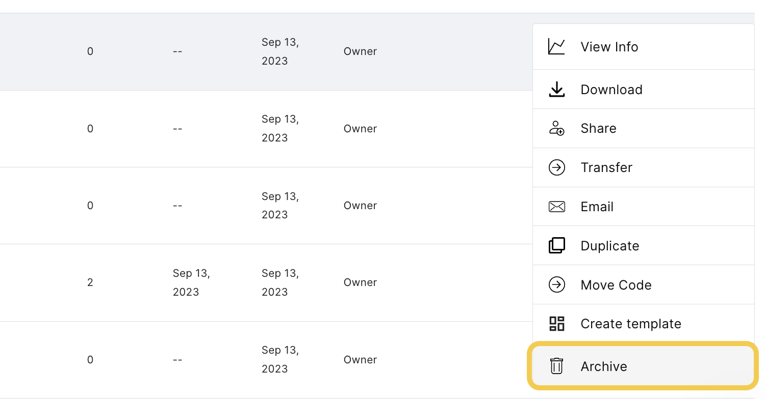The image size is (765, 399).
Task: Choose the Create template option
Action: pos(643,324)
